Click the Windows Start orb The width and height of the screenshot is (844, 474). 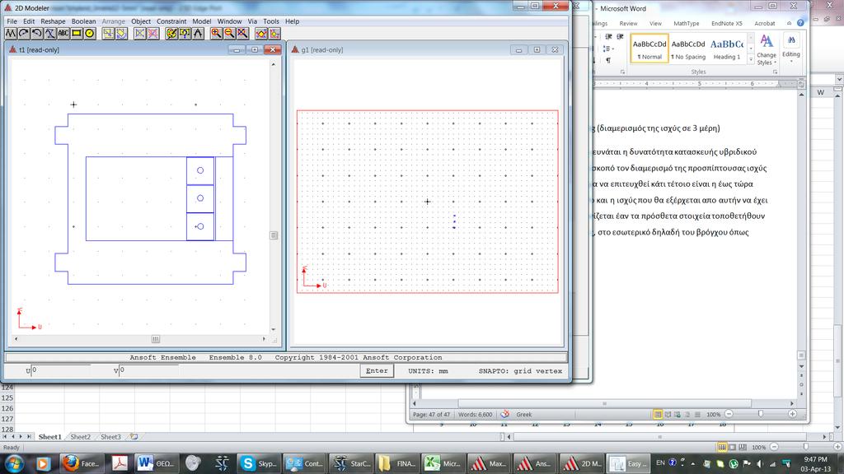click(x=14, y=463)
